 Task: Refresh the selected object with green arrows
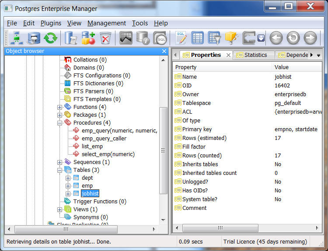pyautogui.click(x=50, y=38)
